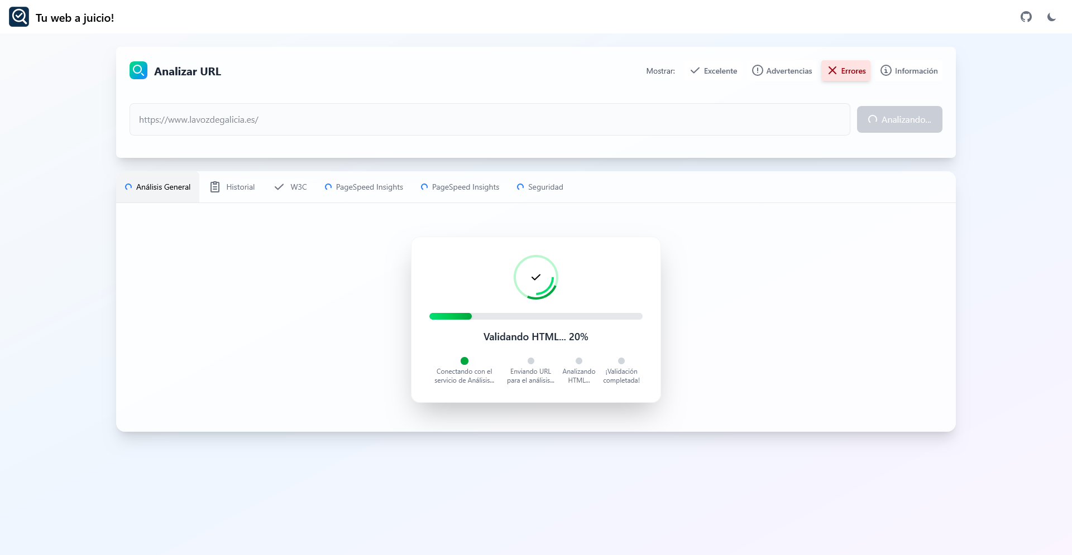Click the Validación completada step dot

pyautogui.click(x=621, y=361)
